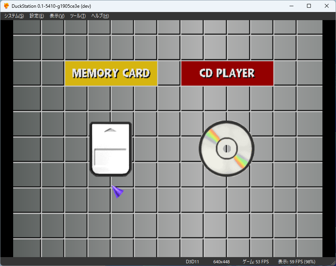Image resolution: width=336 pixels, height=266 pixels.
Task: Click the red CD PLAYER button
Action: 227,74
